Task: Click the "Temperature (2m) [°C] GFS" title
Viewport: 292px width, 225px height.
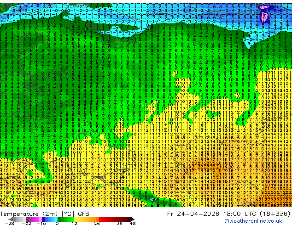Action: tap(45, 214)
